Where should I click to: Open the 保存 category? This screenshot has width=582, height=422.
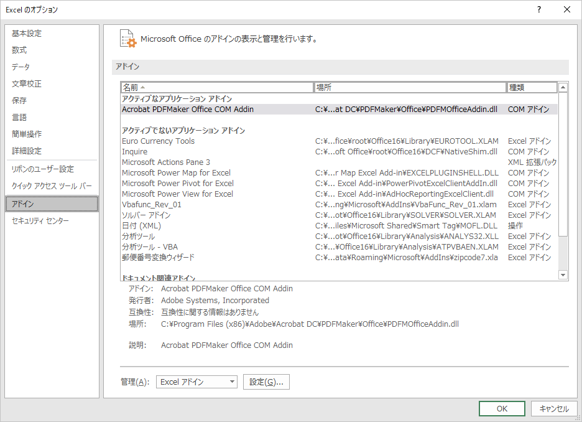[52, 100]
